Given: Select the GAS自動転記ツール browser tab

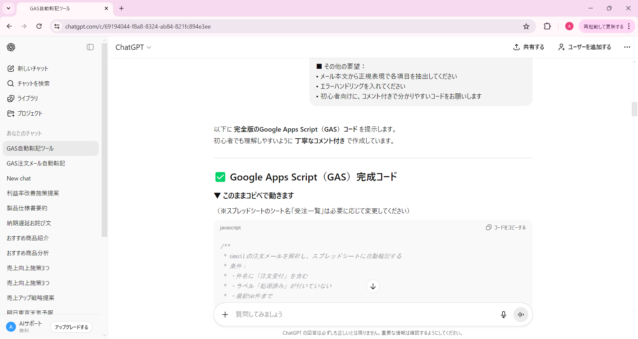Looking at the screenshot, I should (51, 8).
